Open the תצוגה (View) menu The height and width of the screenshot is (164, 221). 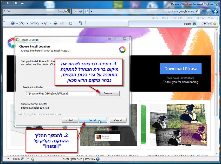pos(189,18)
